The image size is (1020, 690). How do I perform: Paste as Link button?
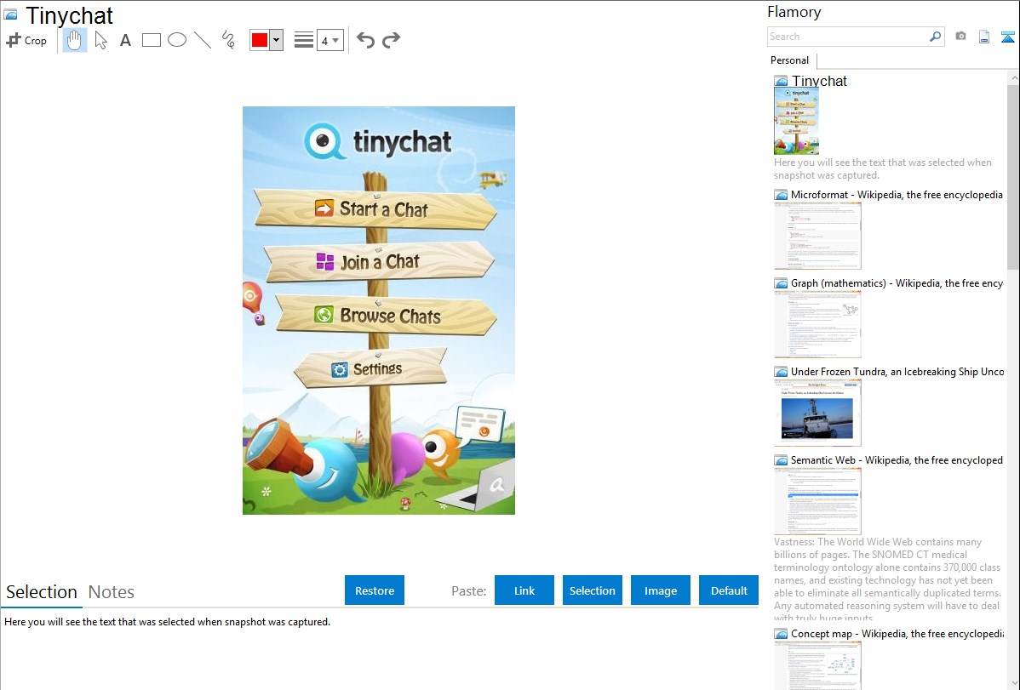pos(524,590)
